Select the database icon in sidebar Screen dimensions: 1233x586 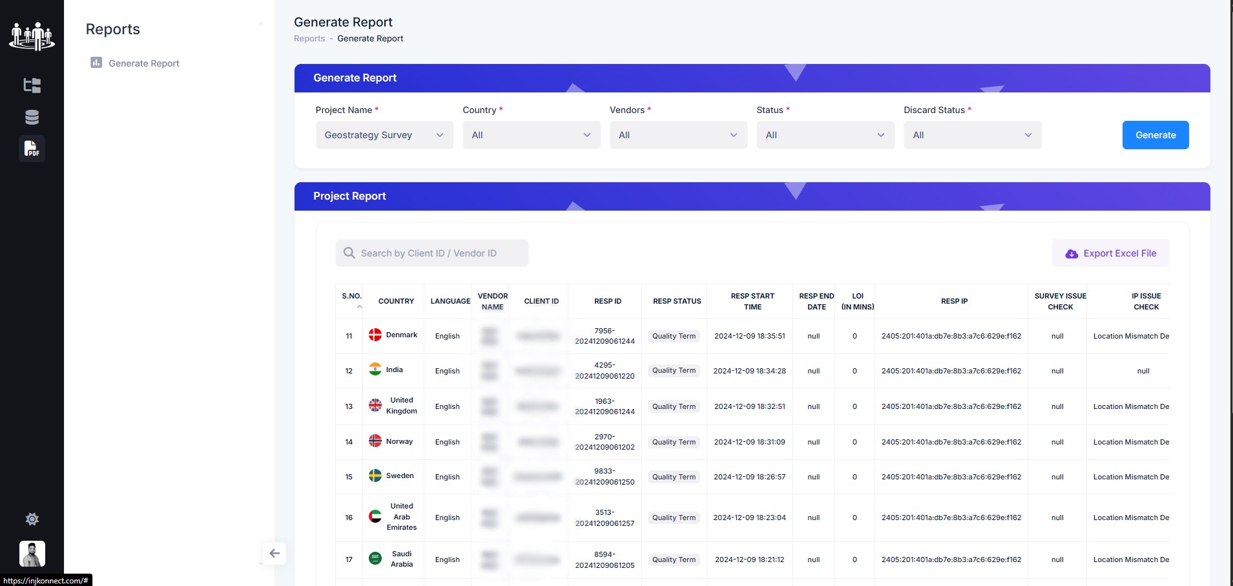point(32,116)
